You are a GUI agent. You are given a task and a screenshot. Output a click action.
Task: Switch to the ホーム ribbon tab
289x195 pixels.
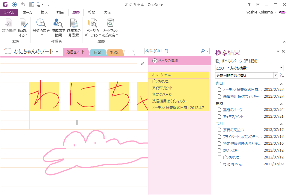point(27,12)
